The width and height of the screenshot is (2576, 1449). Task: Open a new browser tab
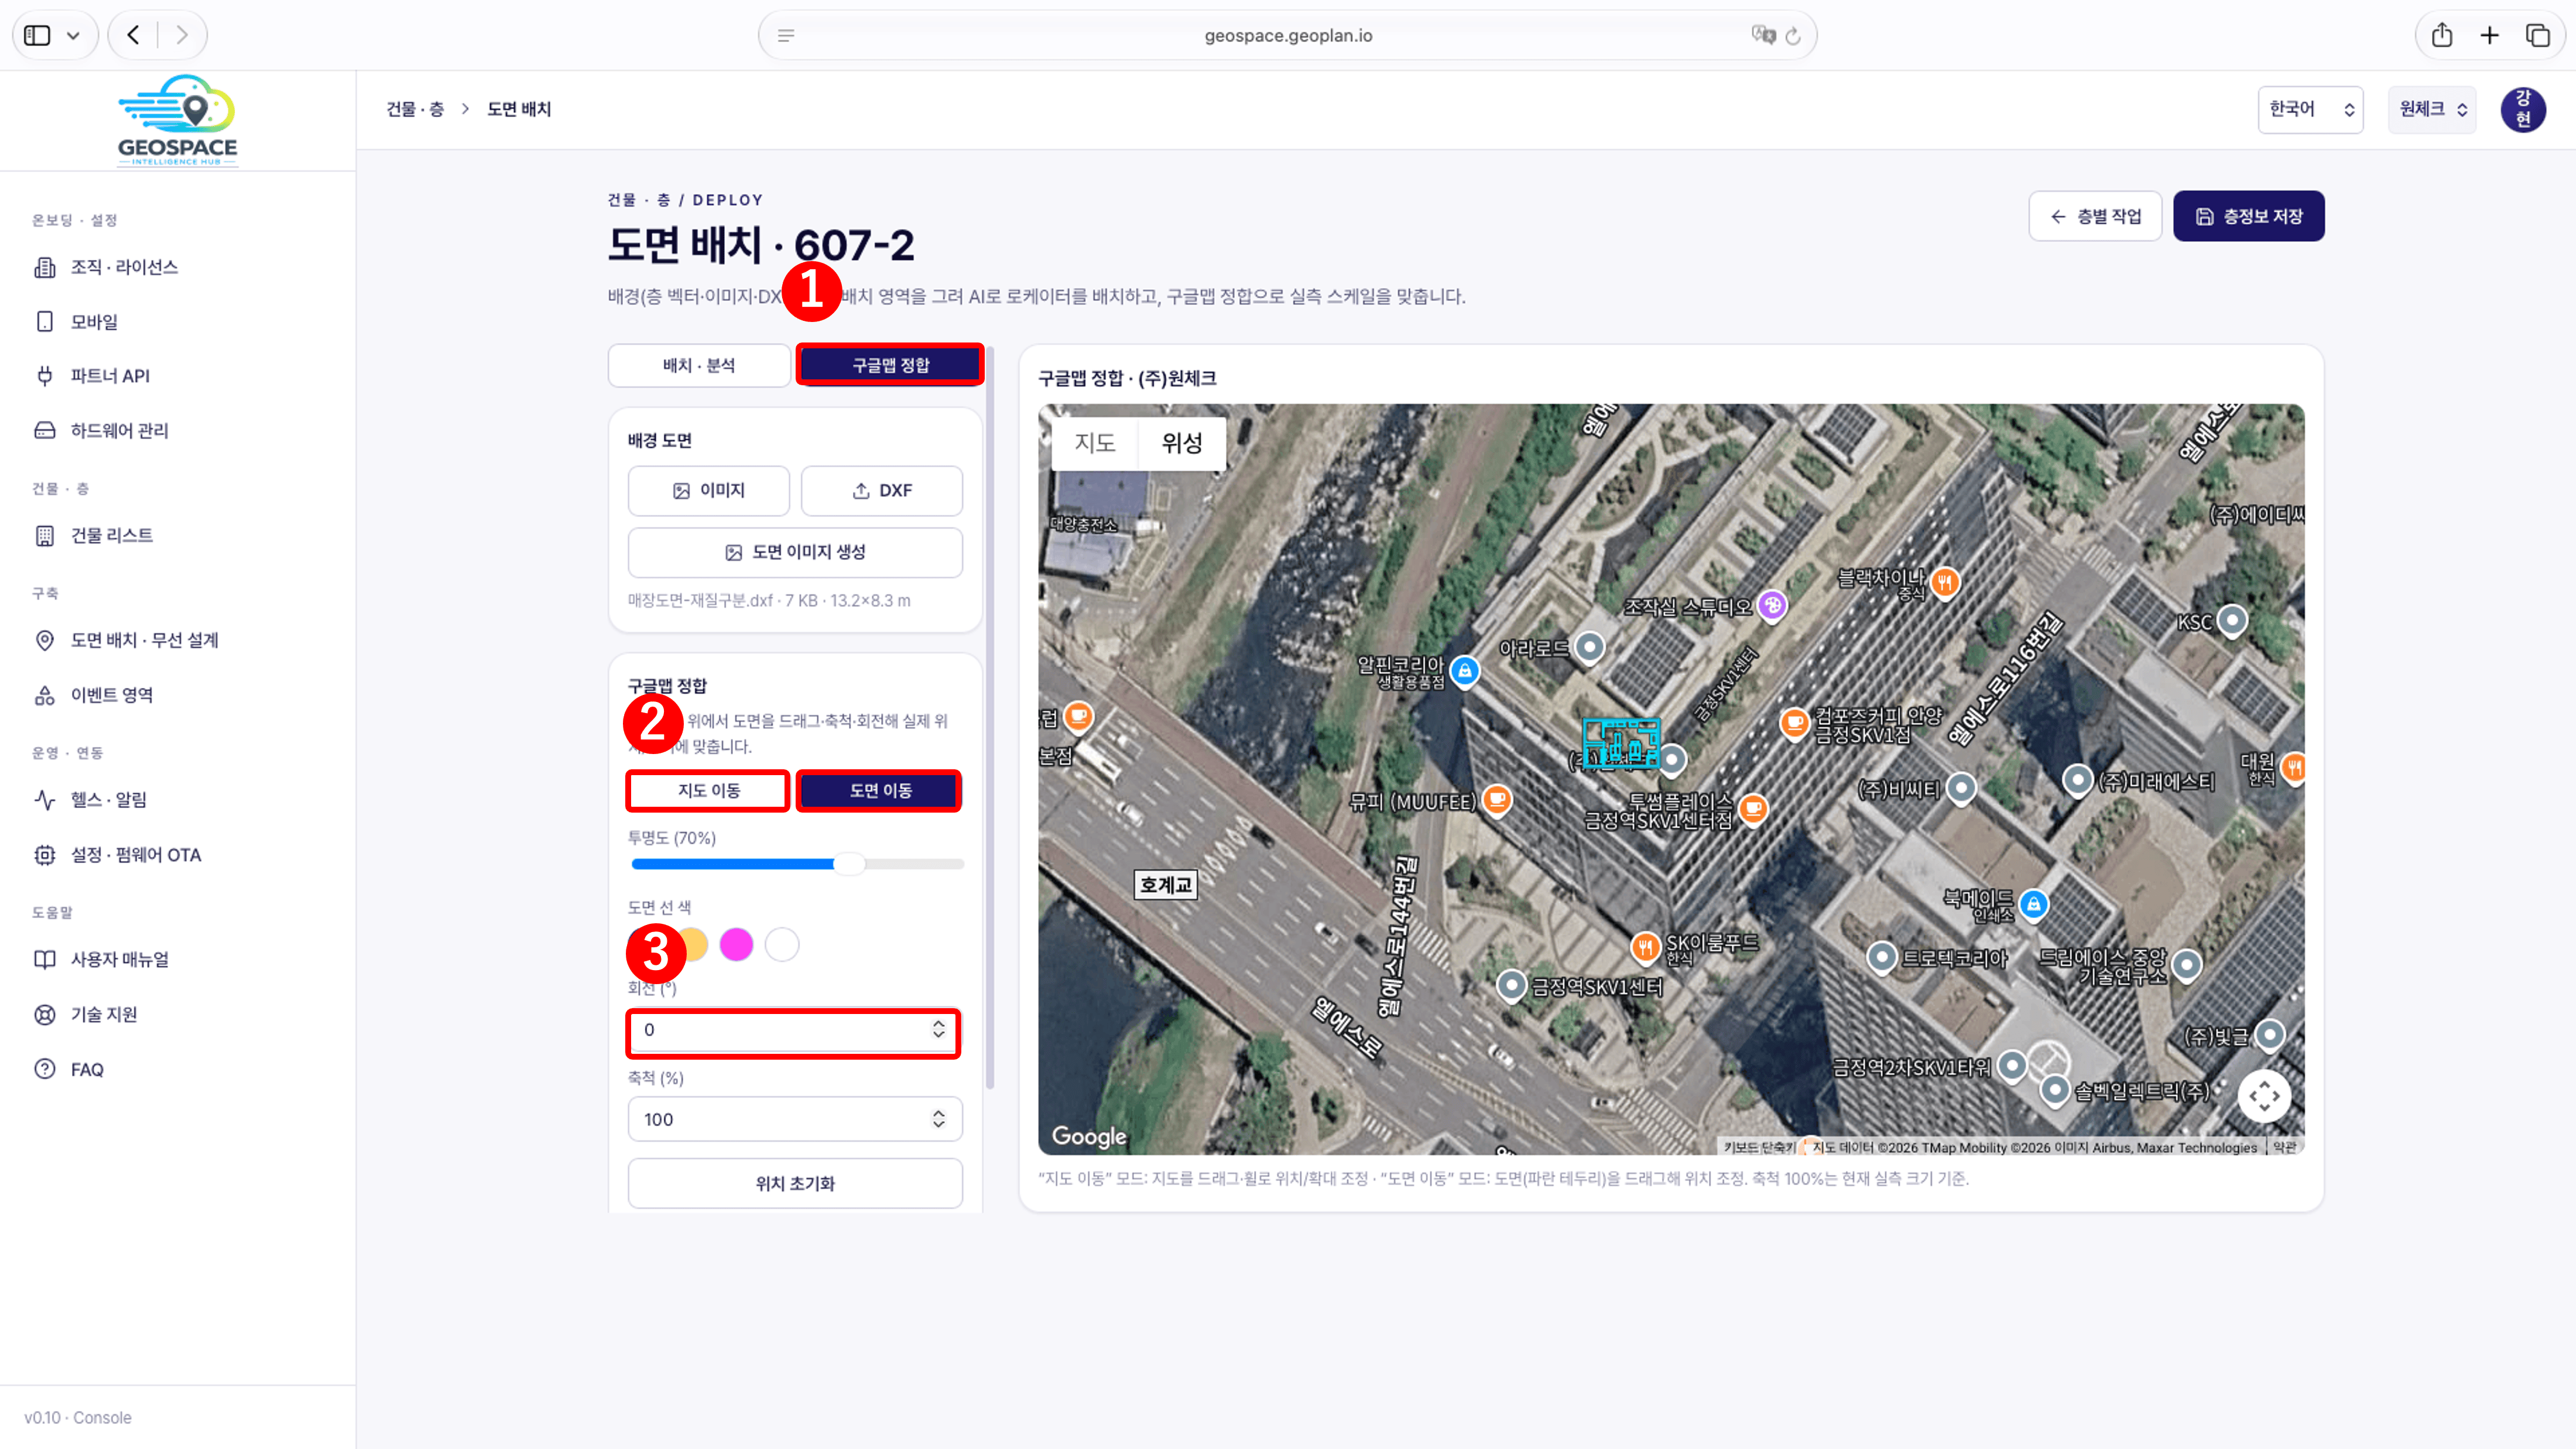(x=2490, y=35)
